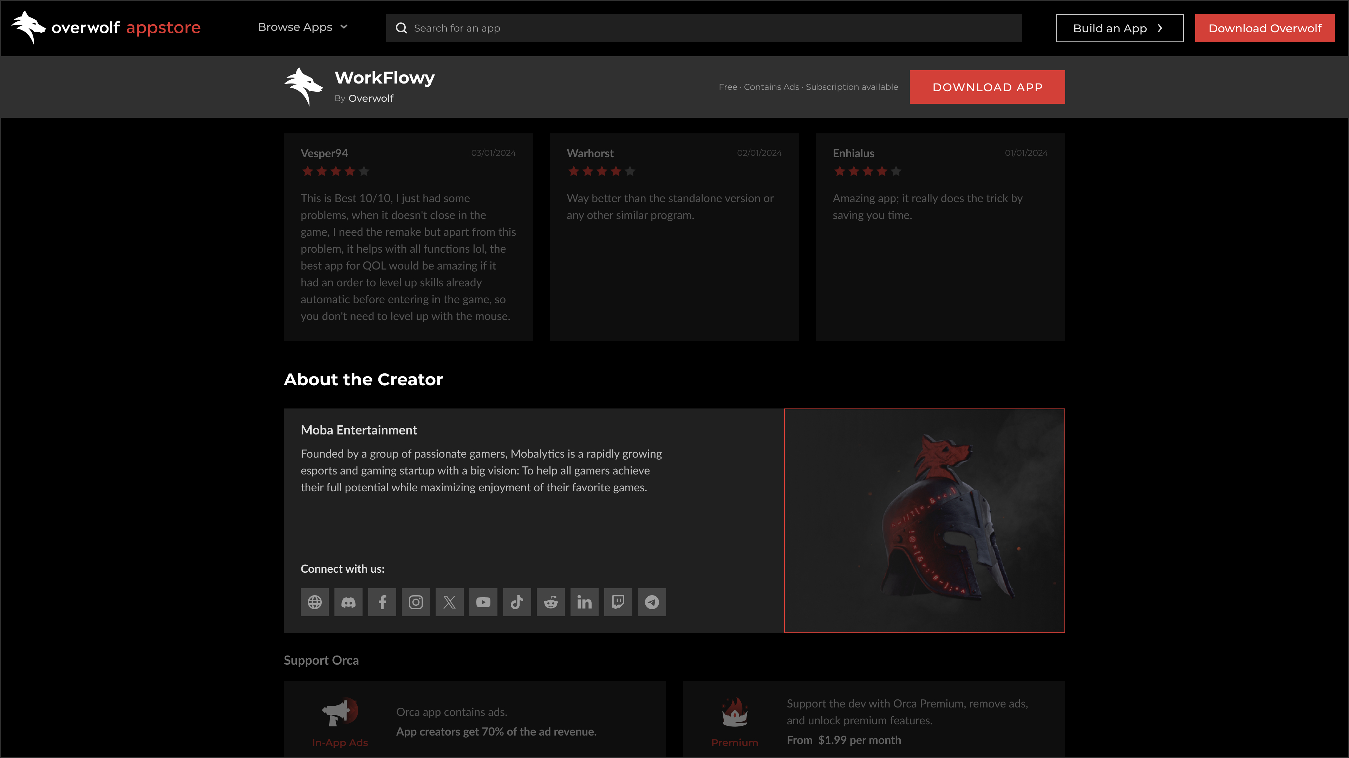Click the Search for an app field
Image resolution: width=1349 pixels, height=758 pixels.
pyautogui.click(x=704, y=28)
